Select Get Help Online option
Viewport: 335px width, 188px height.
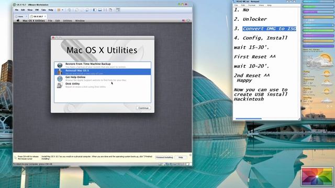103,78
